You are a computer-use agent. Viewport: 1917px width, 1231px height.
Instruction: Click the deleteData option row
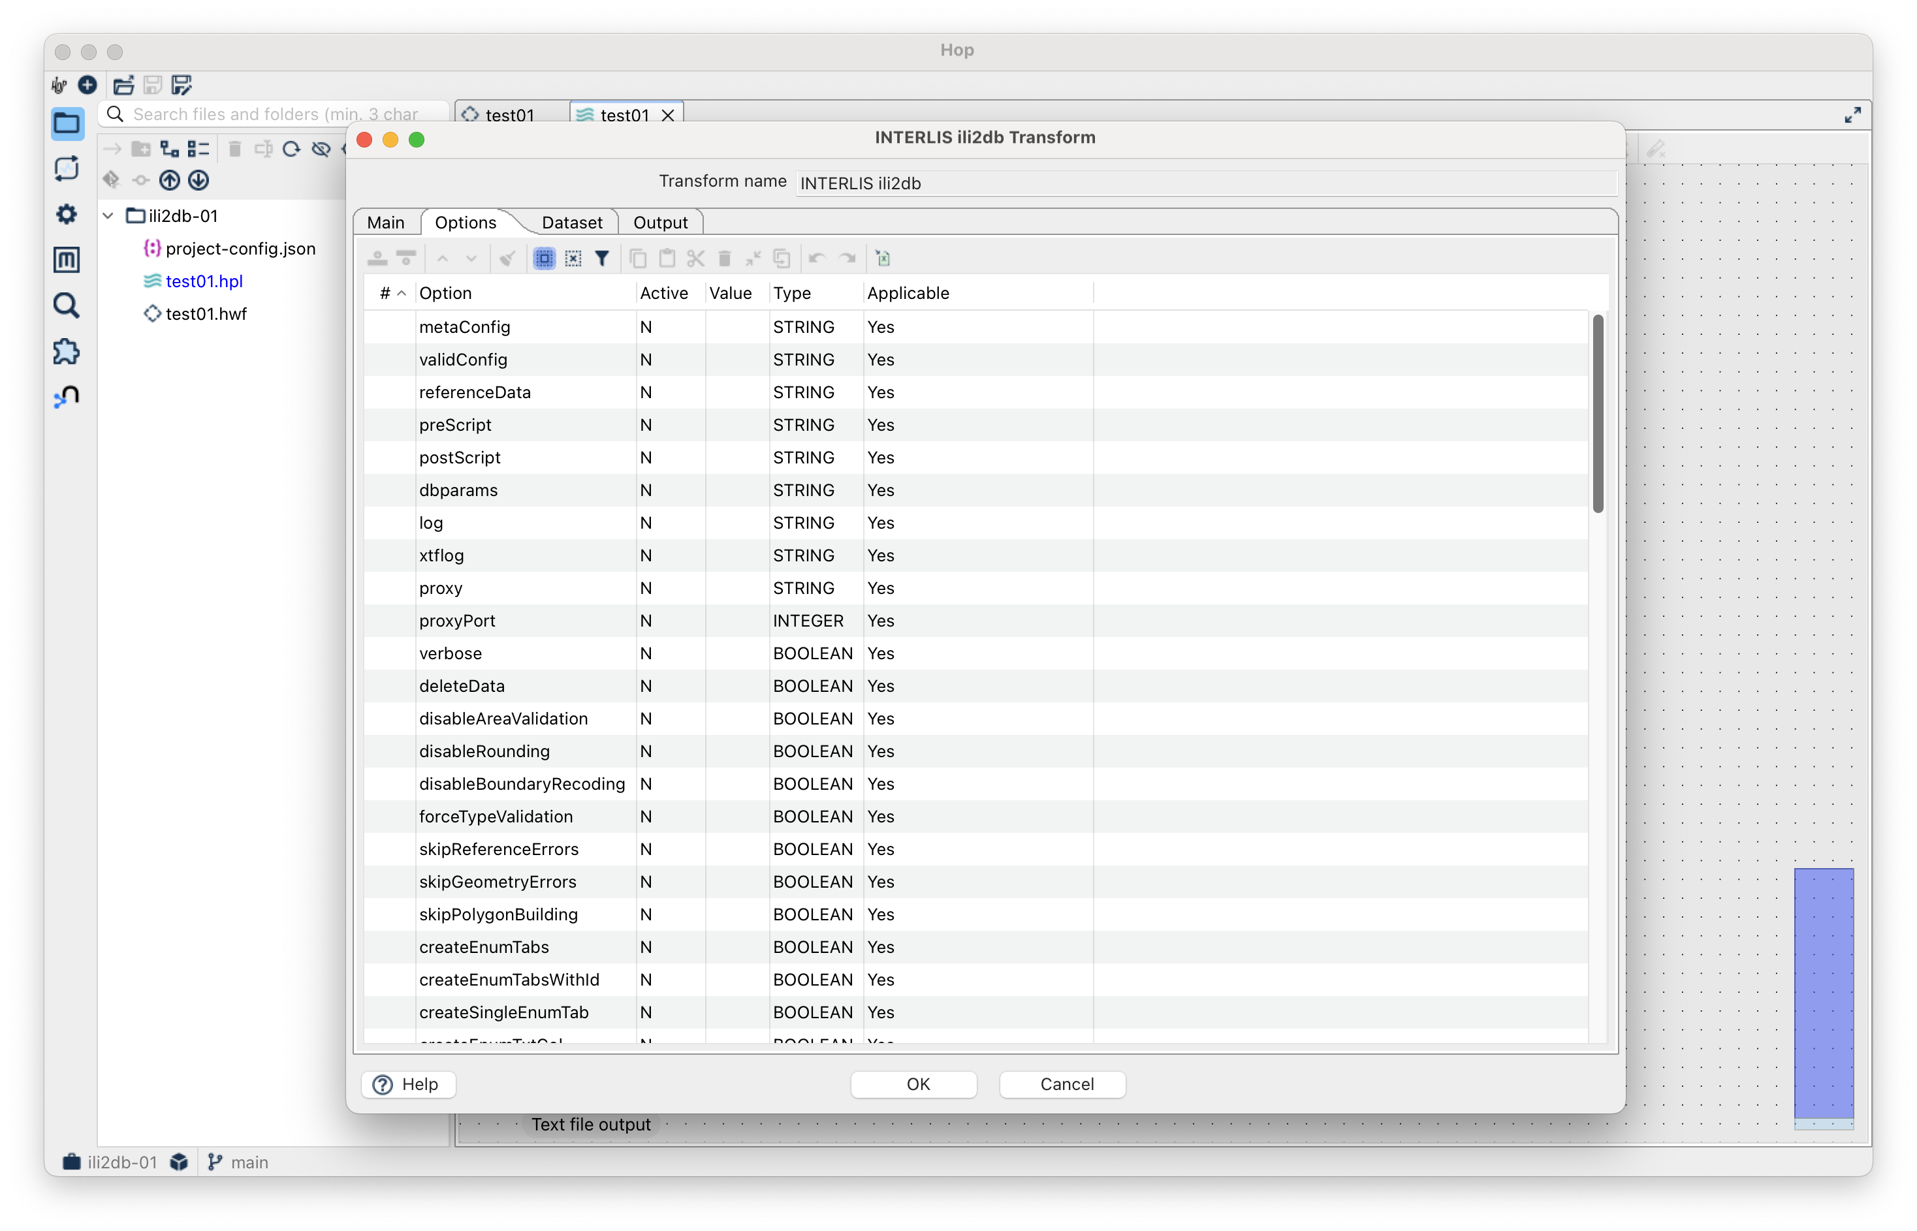pyautogui.click(x=975, y=686)
